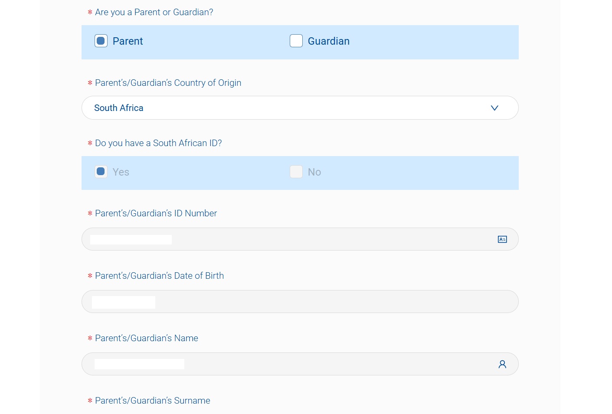Screen dimensions: 612x414
Task: Select the Guardian checkbox
Action: point(296,41)
